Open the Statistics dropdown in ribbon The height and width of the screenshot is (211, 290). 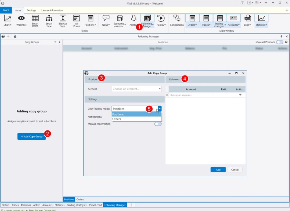pyautogui.click(x=261, y=21)
